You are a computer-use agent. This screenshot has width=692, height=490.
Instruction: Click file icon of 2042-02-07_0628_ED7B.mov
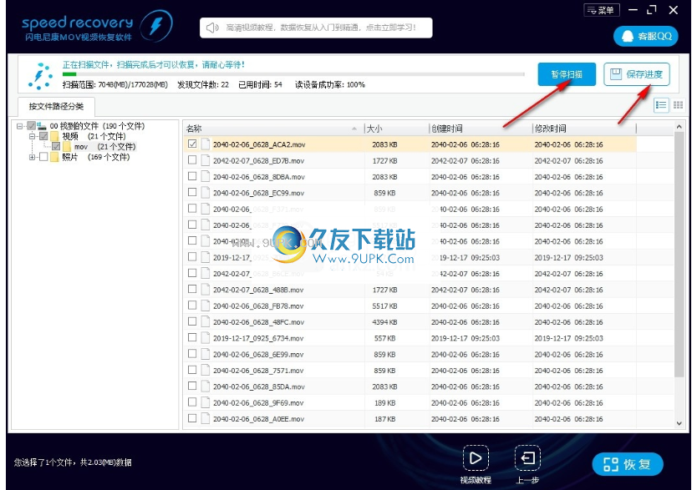click(206, 160)
